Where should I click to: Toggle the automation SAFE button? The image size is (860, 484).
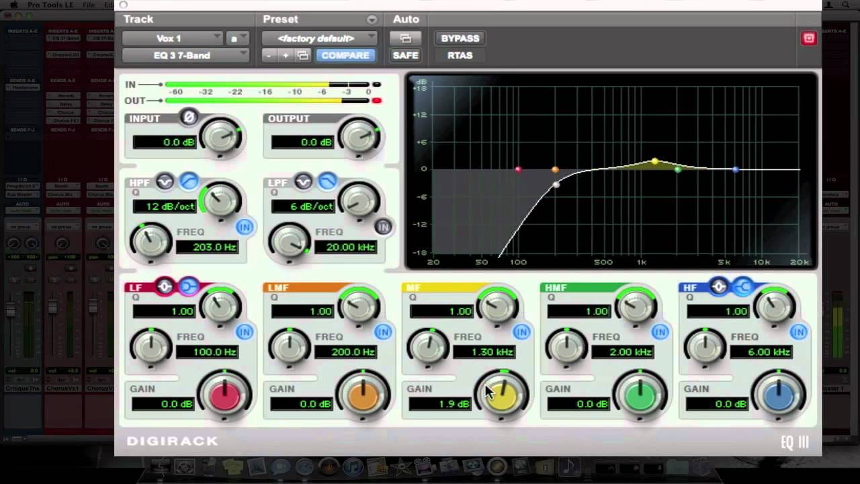pos(405,55)
